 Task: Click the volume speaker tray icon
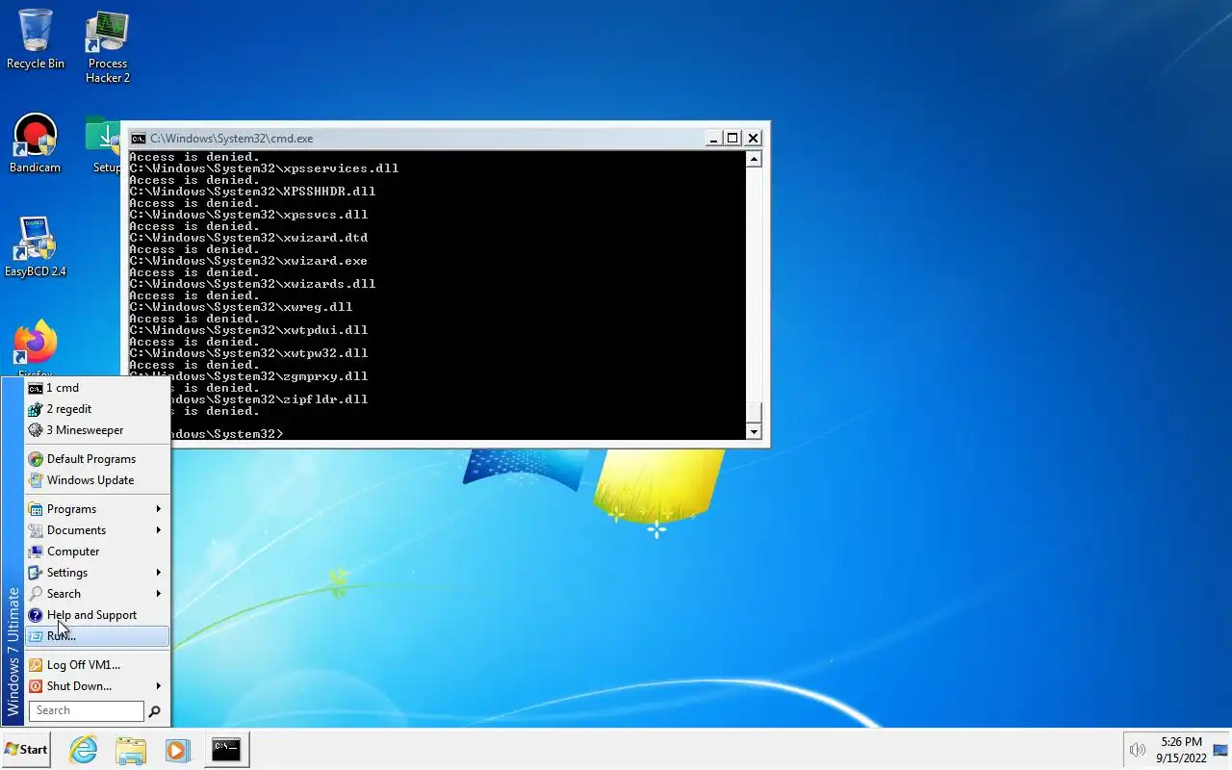1137,750
